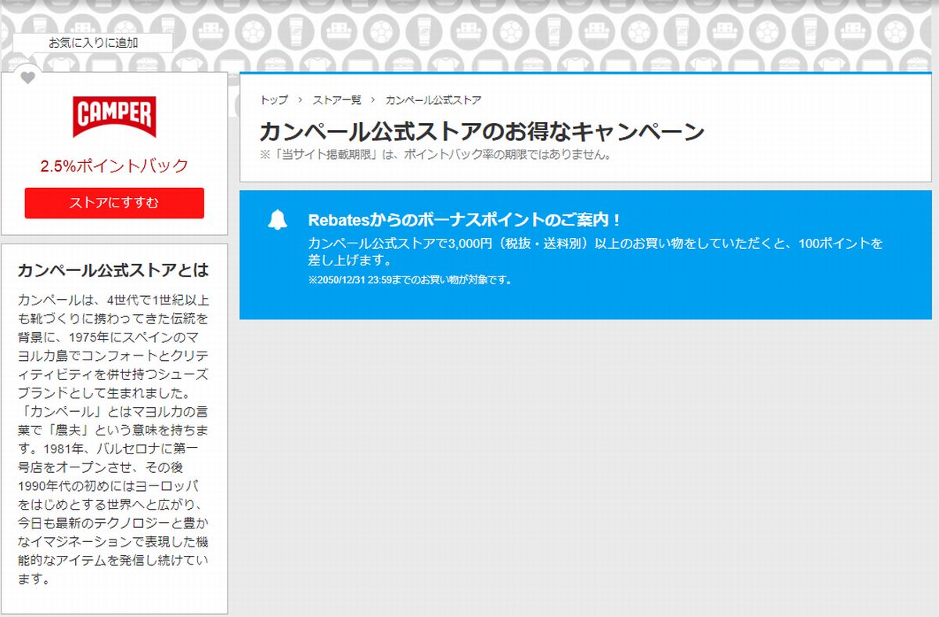The width and height of the screenshot is (939, 617).
Task: Click heading カンペール公式ストアのお得なキャンペーン
Action: click(482, 131)
